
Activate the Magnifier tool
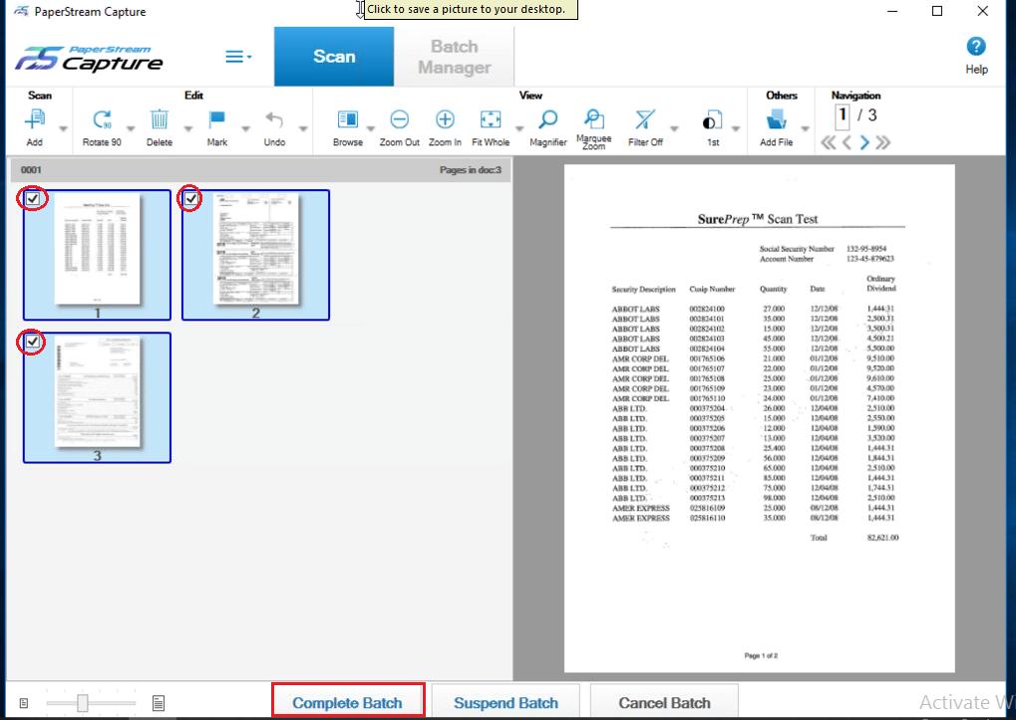click(547, 120)
